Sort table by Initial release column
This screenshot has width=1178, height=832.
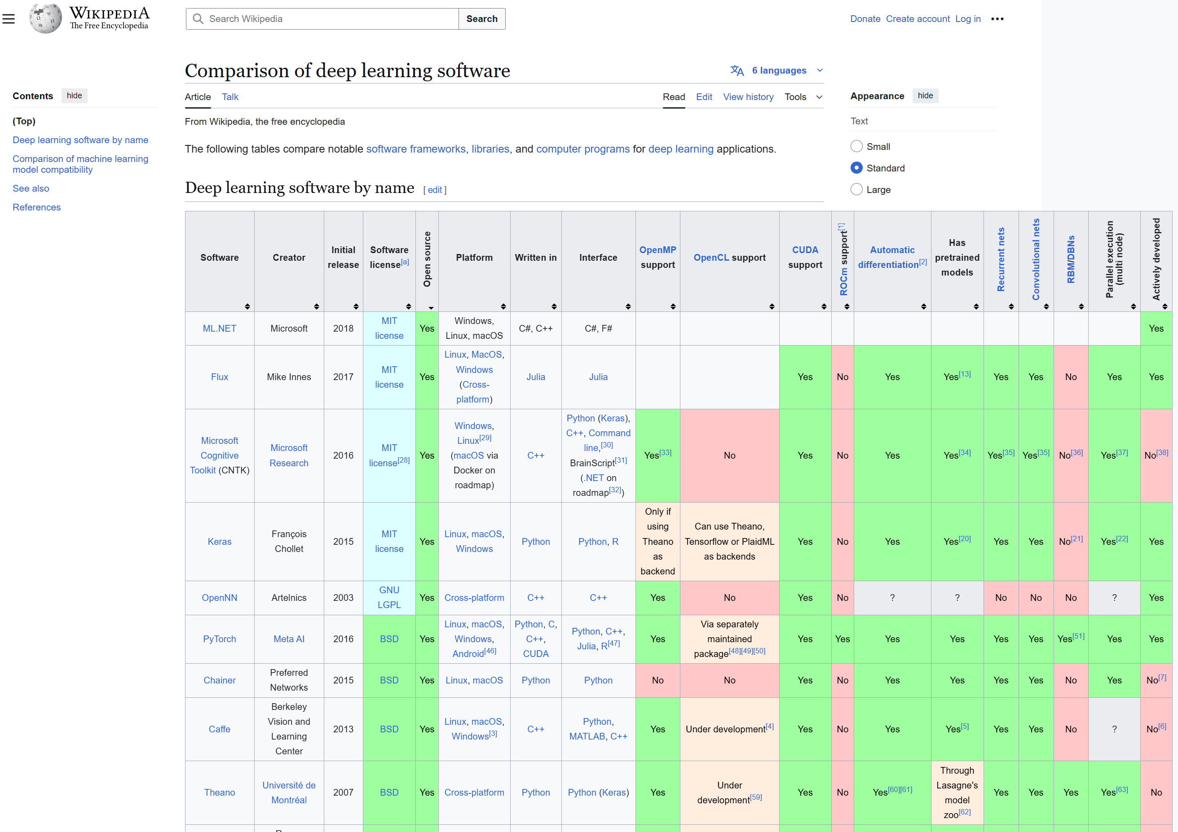(x=356, y=307)
